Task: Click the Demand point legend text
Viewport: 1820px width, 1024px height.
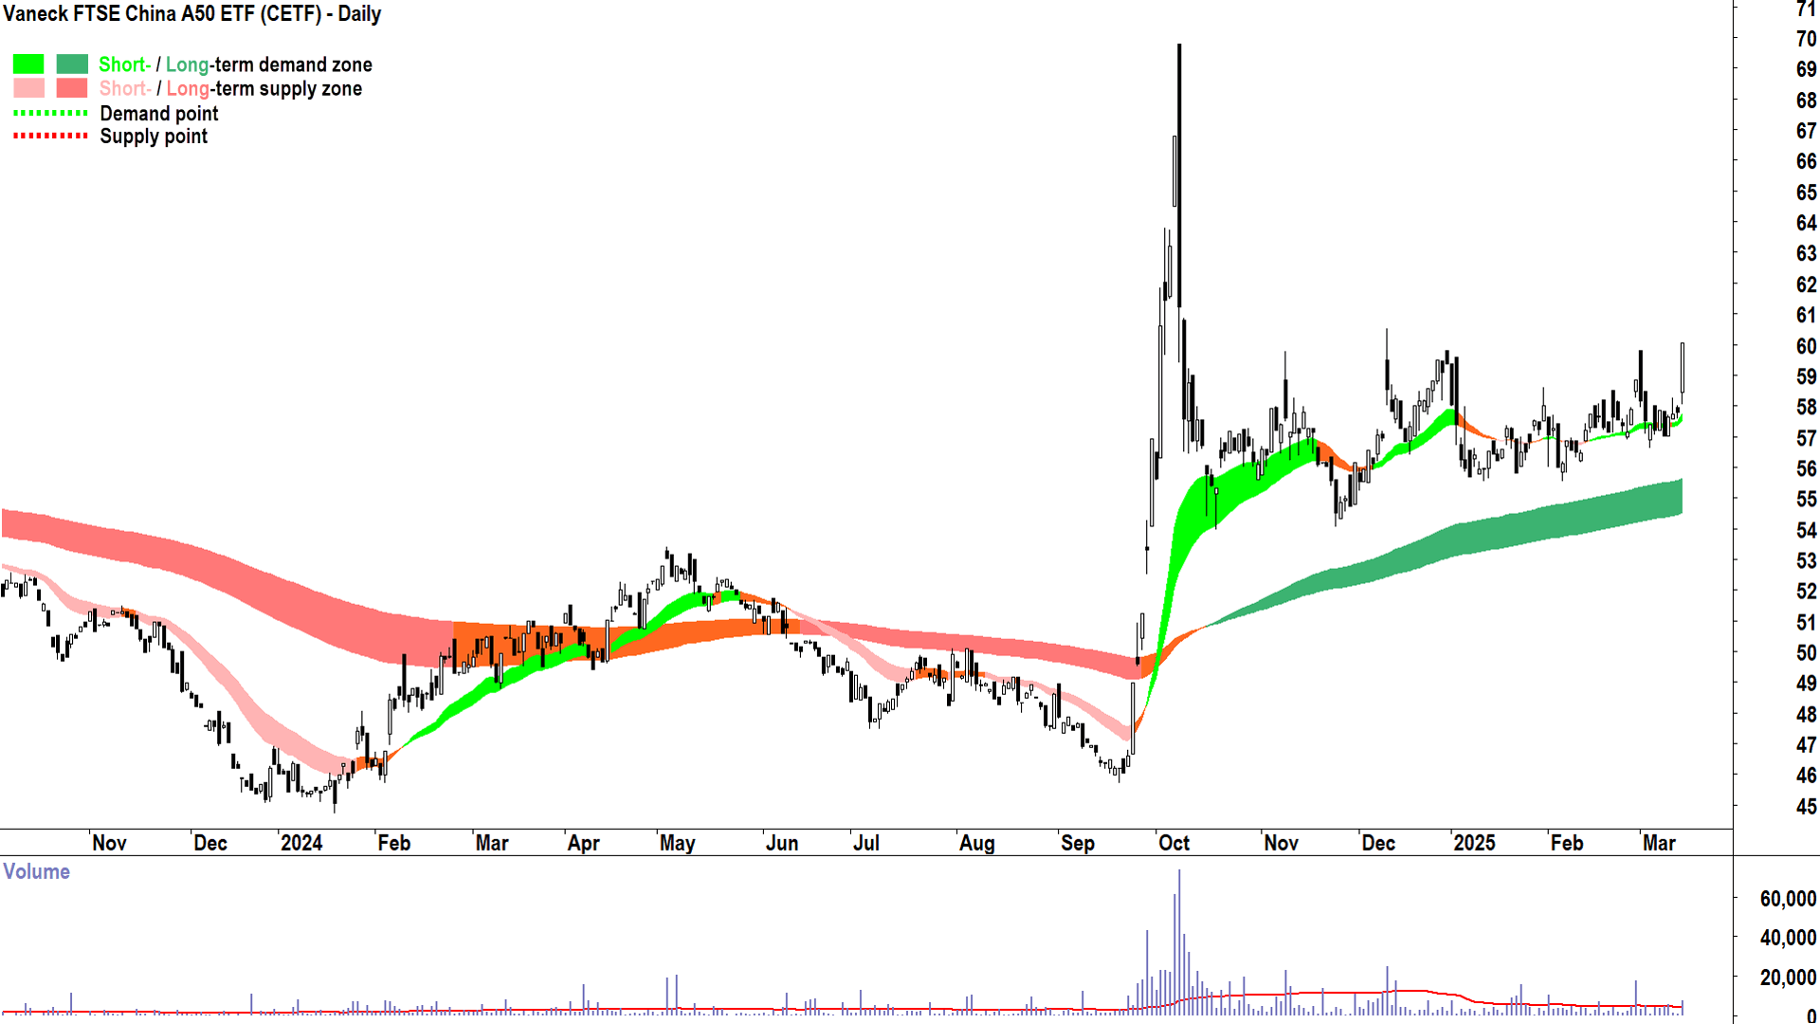Action: [x=159, y=114]
